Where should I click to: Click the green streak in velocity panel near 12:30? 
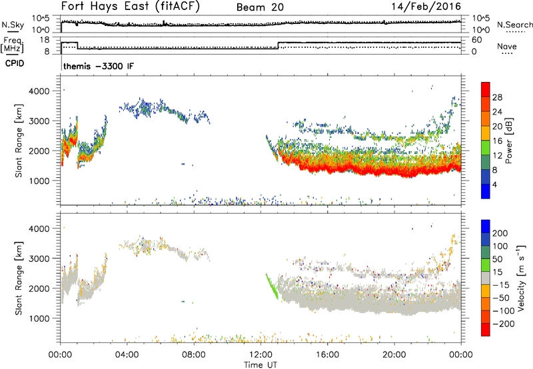pos(272,286)
